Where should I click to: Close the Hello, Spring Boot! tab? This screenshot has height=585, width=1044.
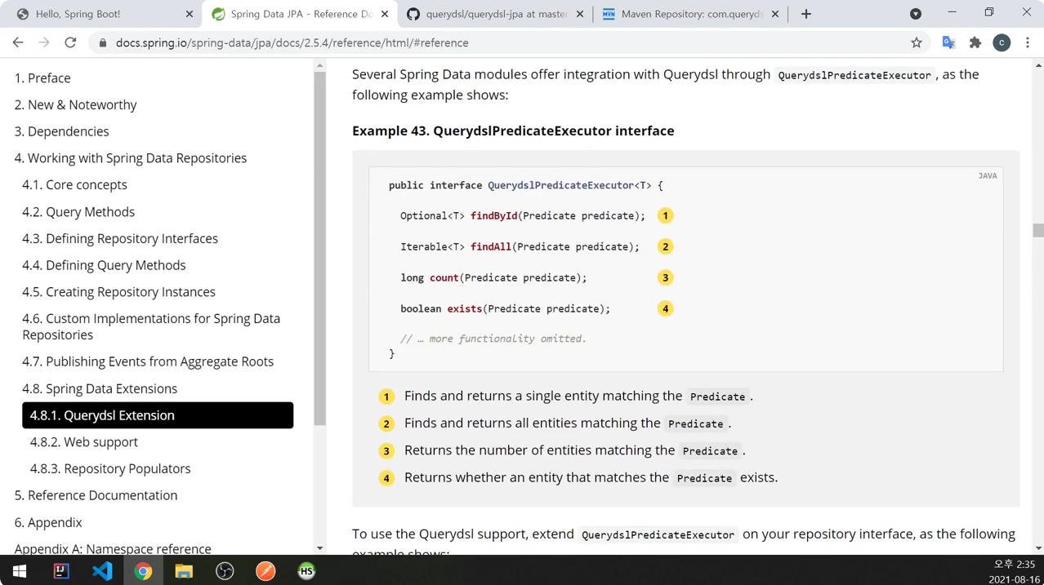(190, 14)
